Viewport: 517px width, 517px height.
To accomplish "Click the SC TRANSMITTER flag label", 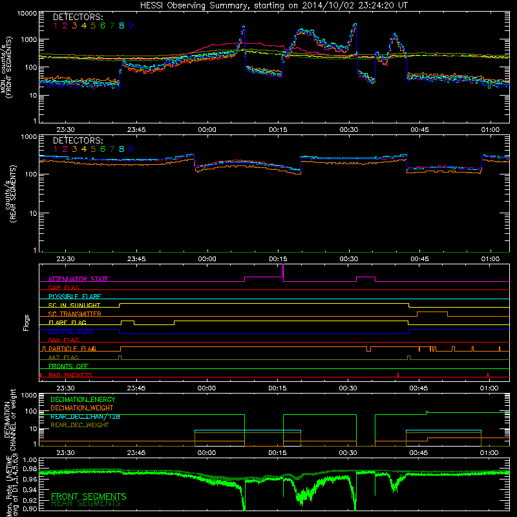I will tap(75, 314).
